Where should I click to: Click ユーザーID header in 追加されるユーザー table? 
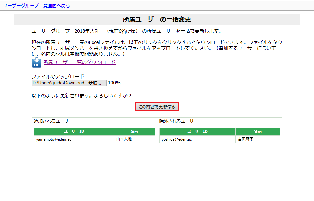coord(74,131)
